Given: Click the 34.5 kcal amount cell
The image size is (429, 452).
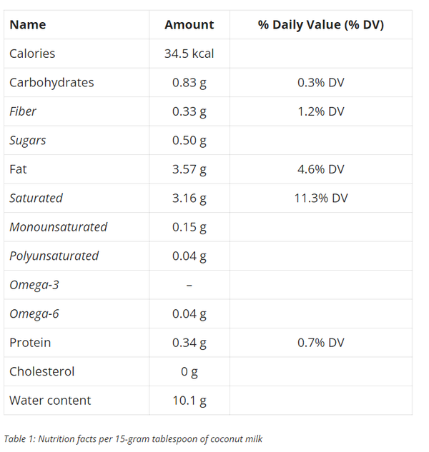Looking at the screenshot, I should point(189,54).
